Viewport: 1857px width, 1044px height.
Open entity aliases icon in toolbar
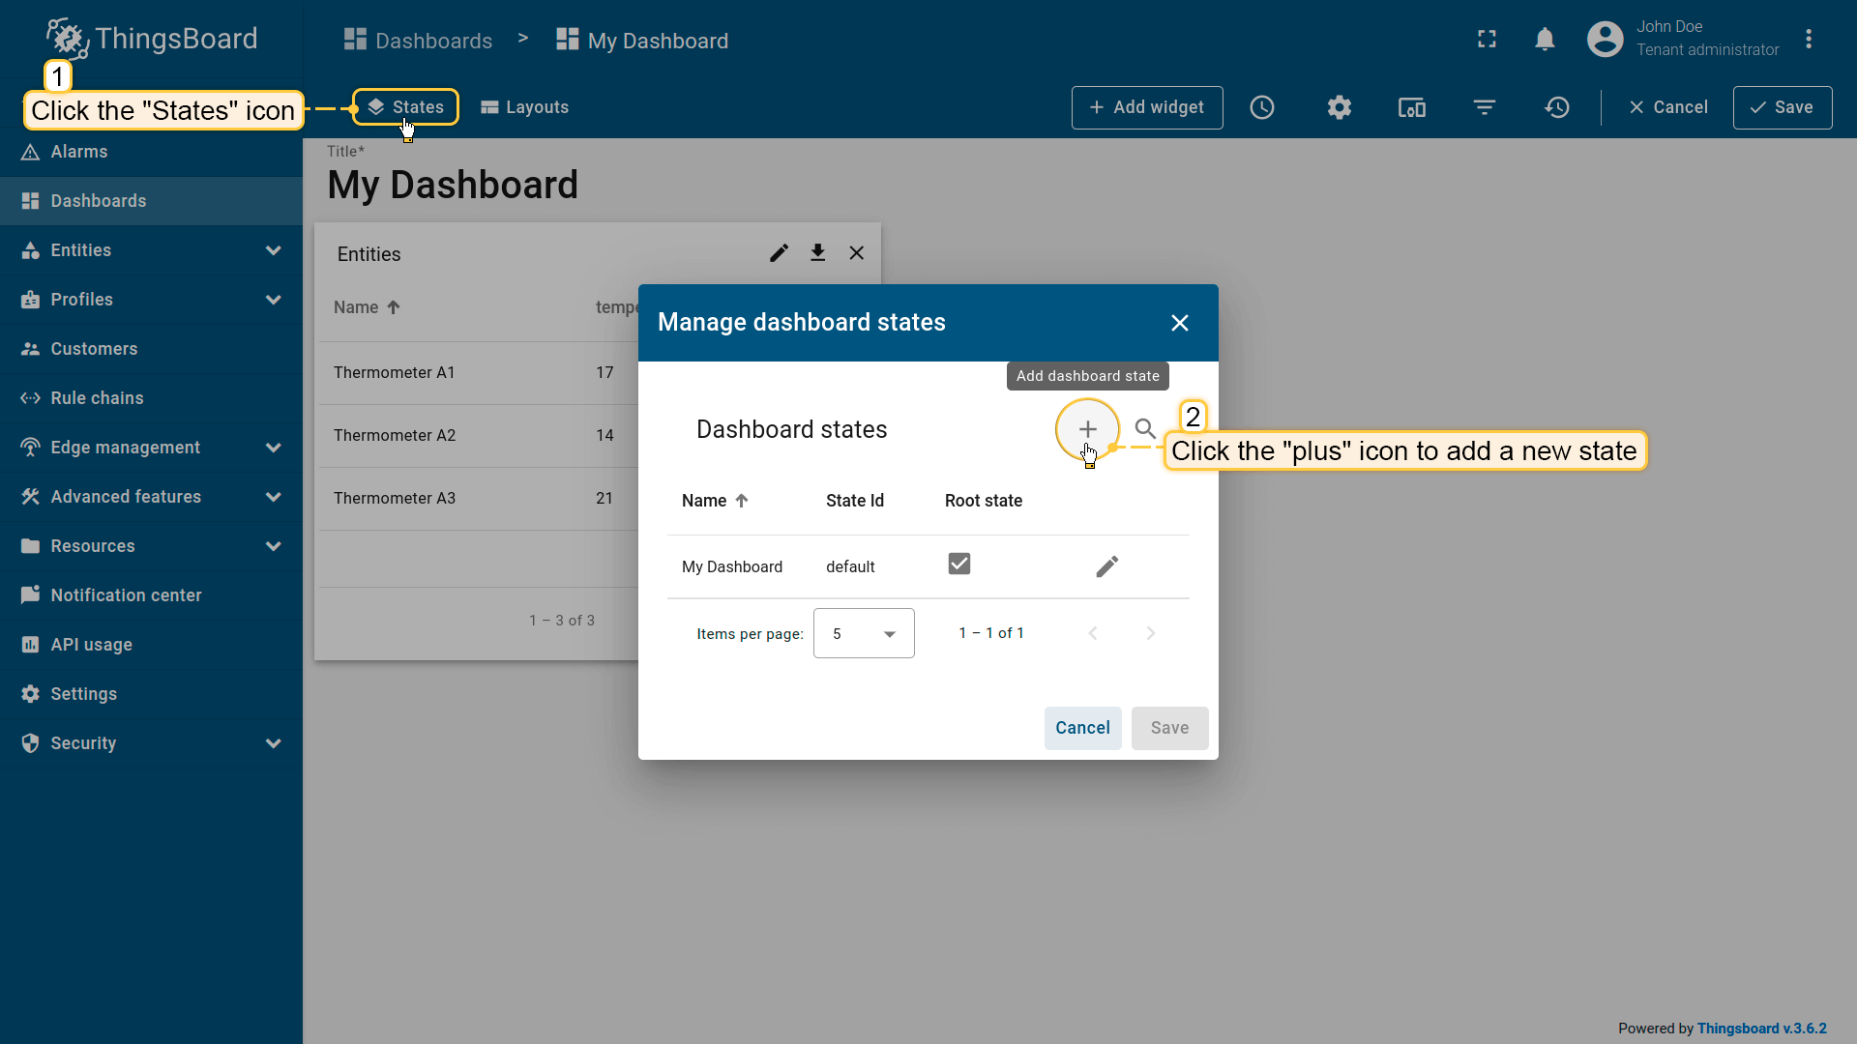click(1411, 107)
